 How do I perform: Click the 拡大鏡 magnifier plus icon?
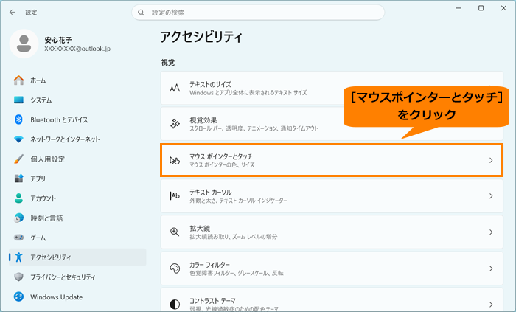tap(175, 232)
